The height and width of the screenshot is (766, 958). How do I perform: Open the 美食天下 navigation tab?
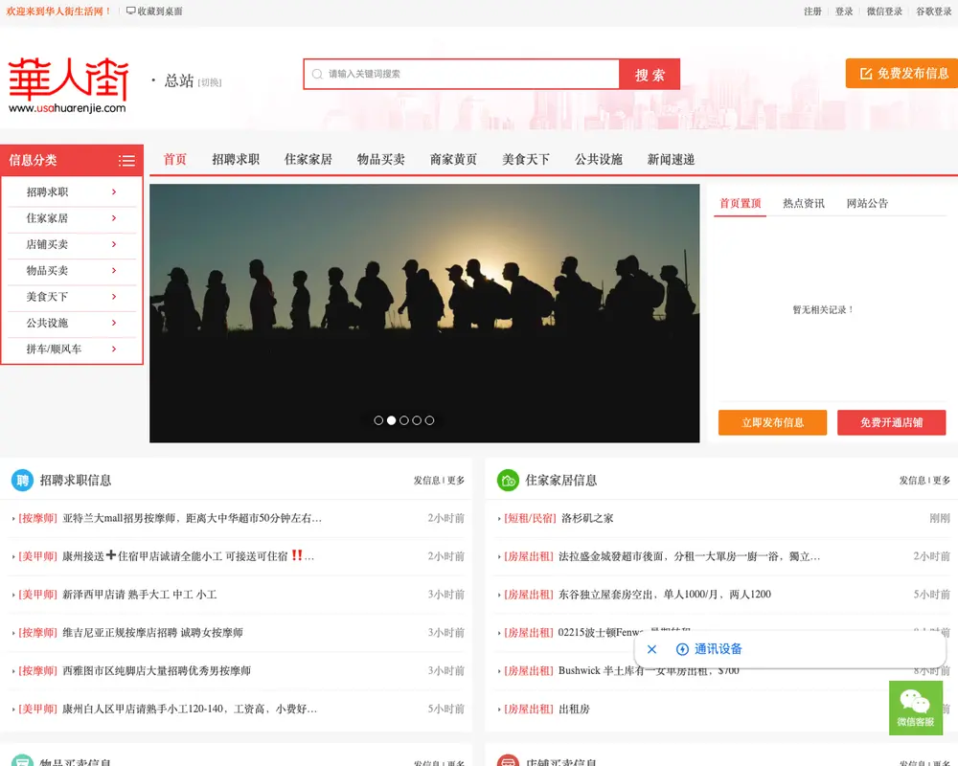tap(526, 160)
